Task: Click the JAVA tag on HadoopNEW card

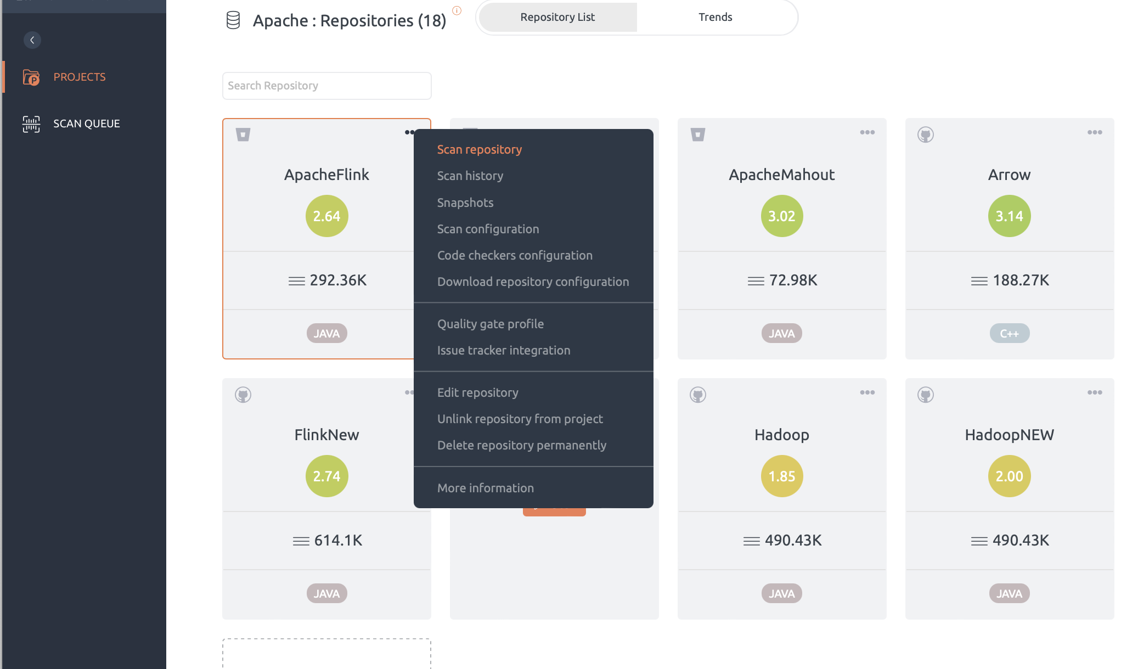Action: 1010,593
